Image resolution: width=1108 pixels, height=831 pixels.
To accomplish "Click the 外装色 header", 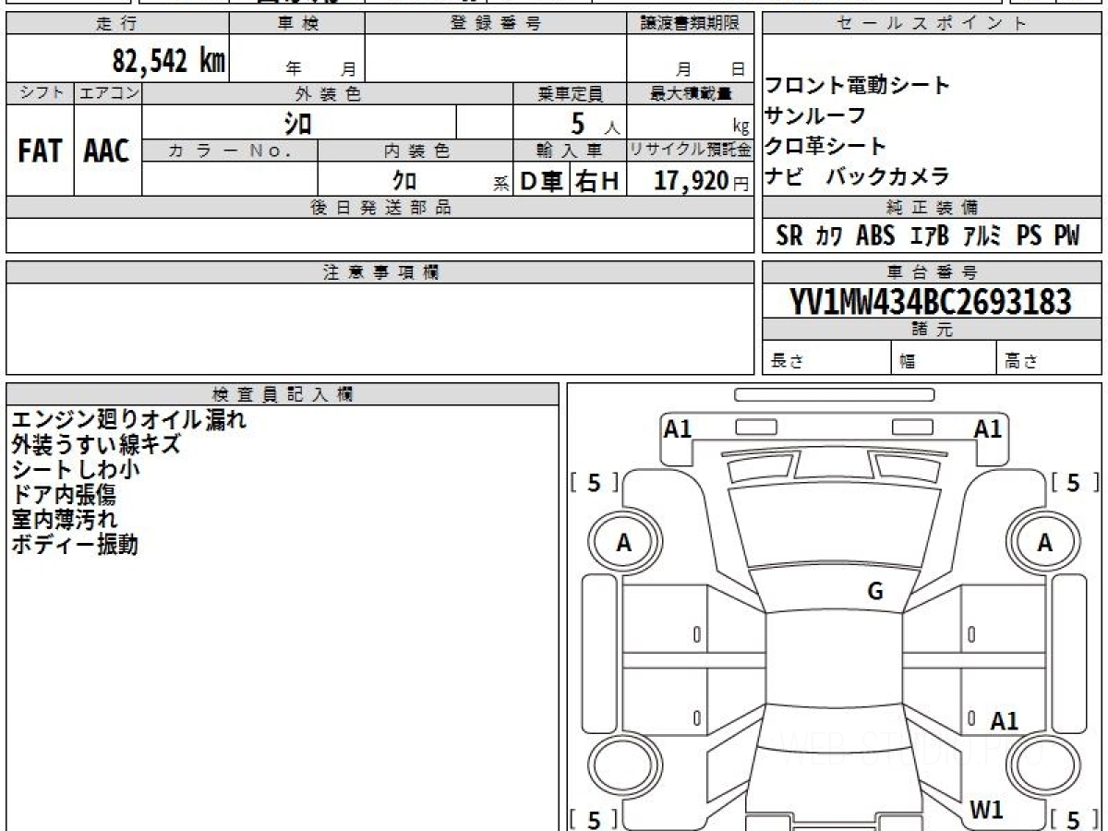I will tap(328, 93).
